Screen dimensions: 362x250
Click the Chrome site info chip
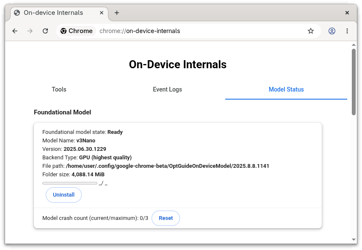click(x=77, y=31)
